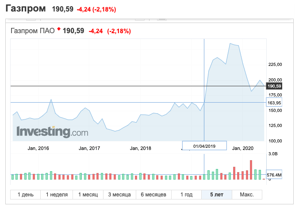The width and height of the screenshot is (299, 211).
Task: Click the "Jan, 2018" time axis label
Action: point(141,148)
